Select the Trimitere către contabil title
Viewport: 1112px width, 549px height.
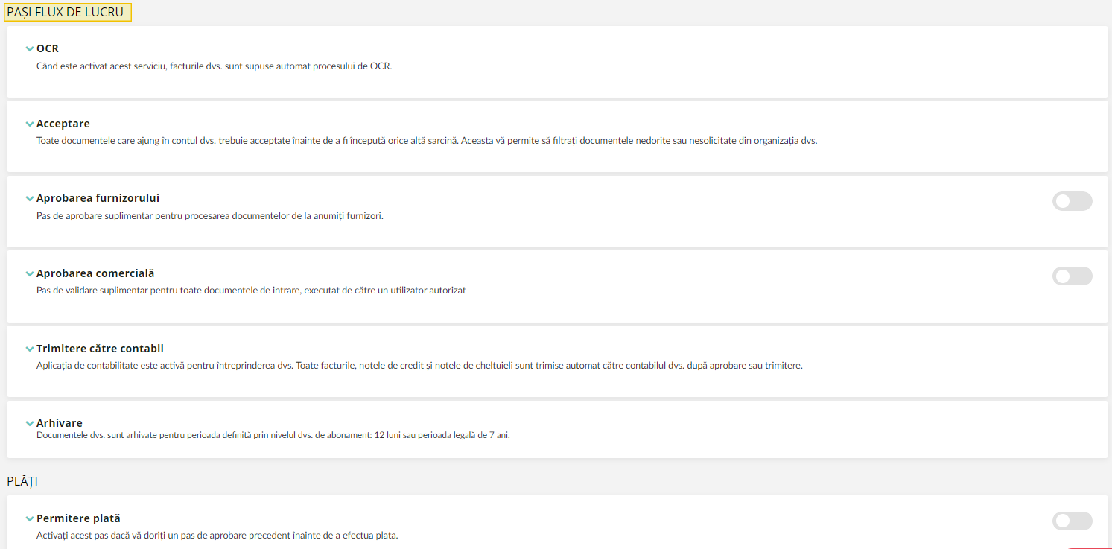(x=100, y=349)
